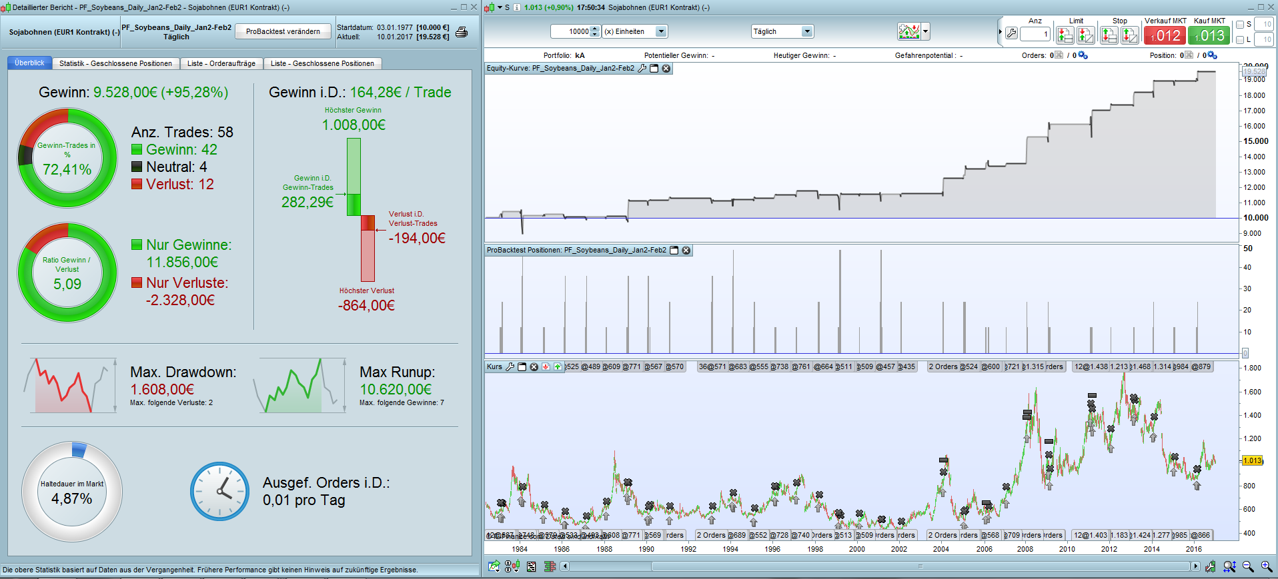Viewport: 1278px width, 579px height.
Task: Print the detailed backtest report
Action: (462, 32)
